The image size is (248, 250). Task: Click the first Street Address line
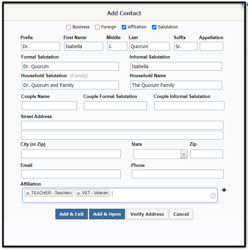[x=122, y=125]
